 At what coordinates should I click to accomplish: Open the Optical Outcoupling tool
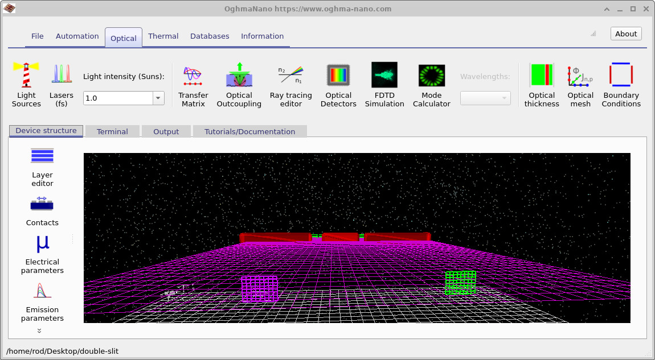239,82
